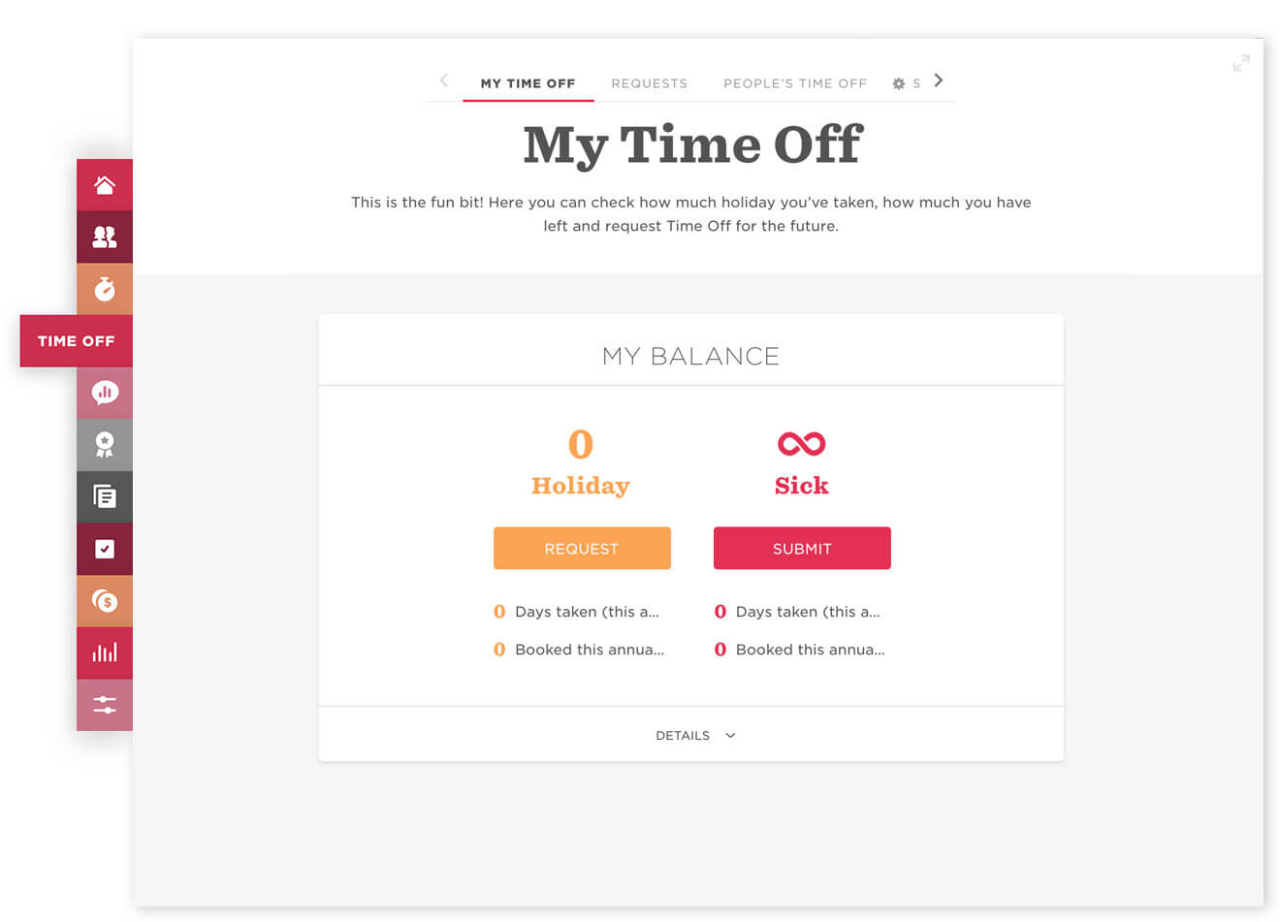The image size is (1280, 922).
Task: Click the orange Request holiday button
Action: 582,549
